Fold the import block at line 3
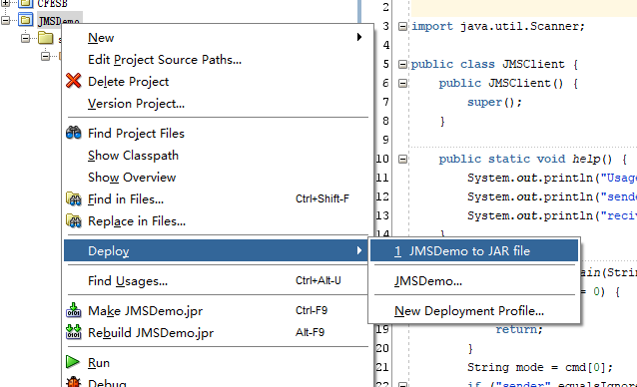This screenshot has width=637, height=387. (x=402, y=26)
